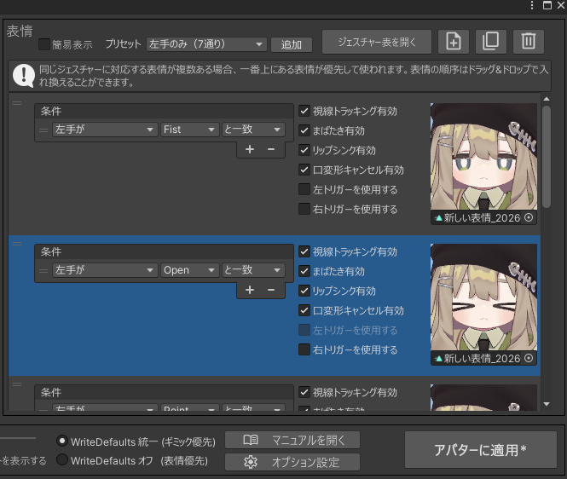Click the add new expression icon
567x479 pixels.
tap(454, 41)
